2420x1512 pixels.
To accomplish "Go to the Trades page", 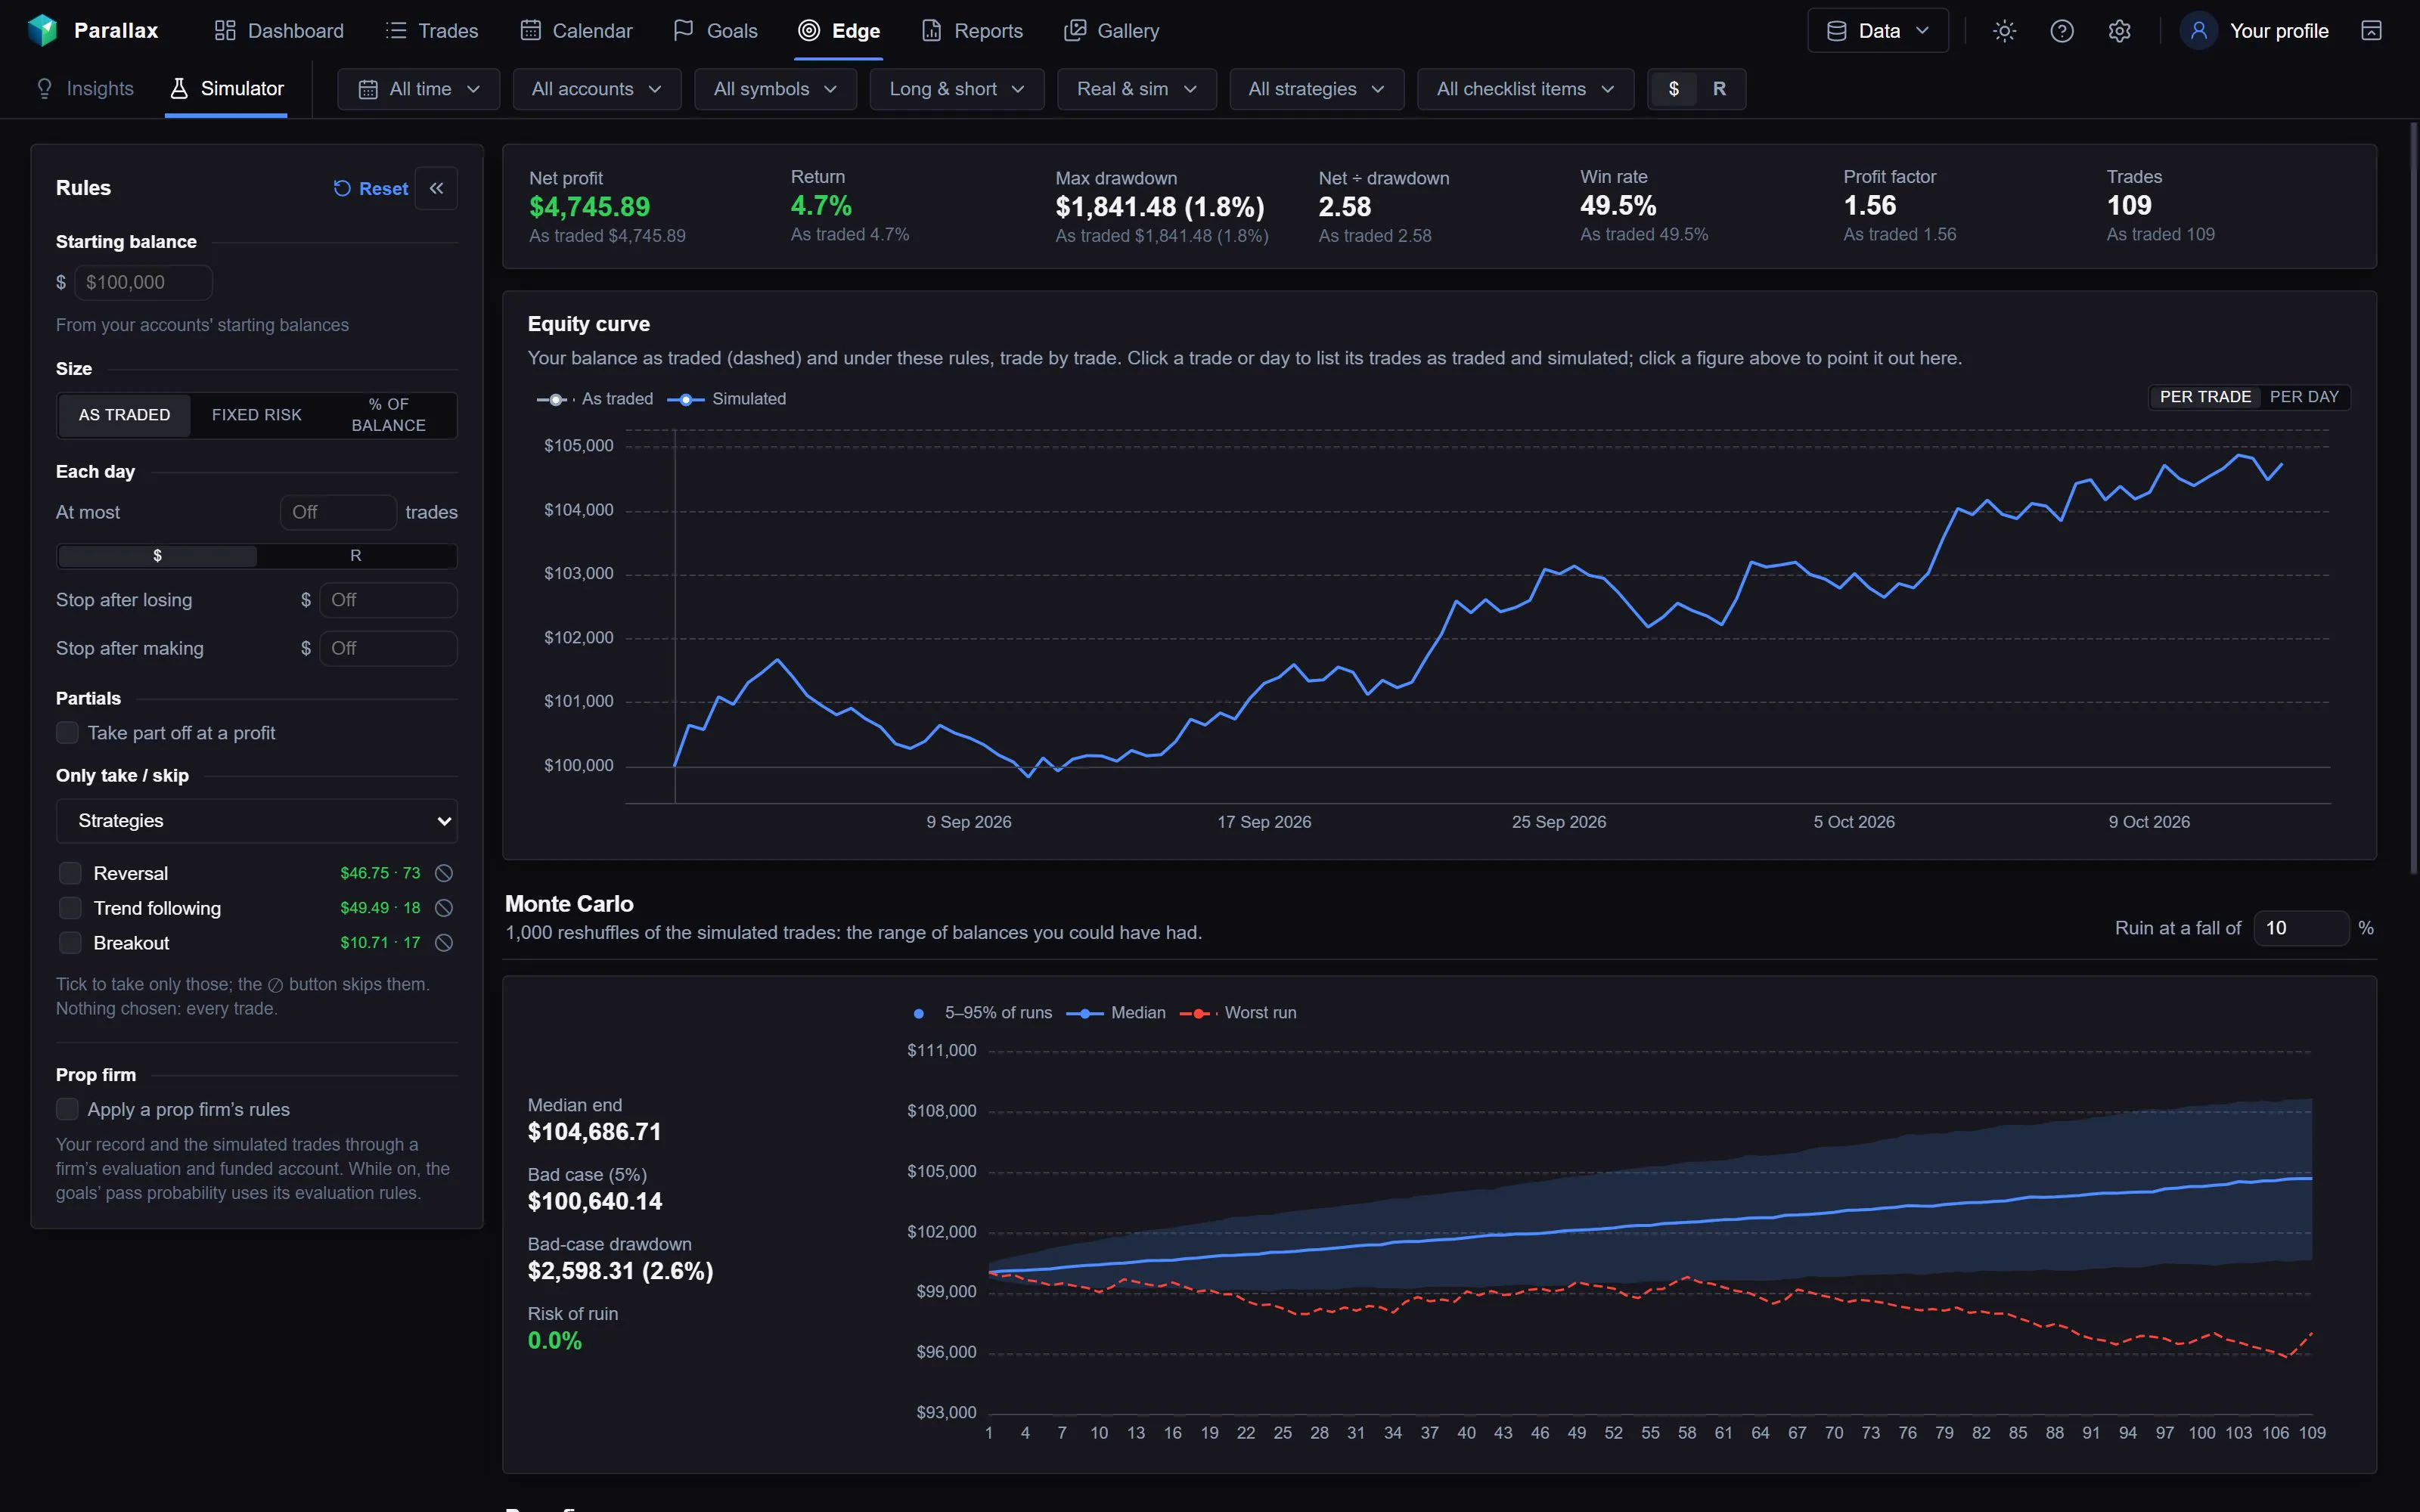I will [x=432, y=31].
